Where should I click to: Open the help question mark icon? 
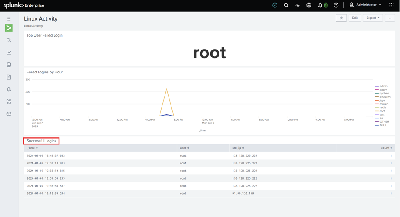tap(336, 5)
